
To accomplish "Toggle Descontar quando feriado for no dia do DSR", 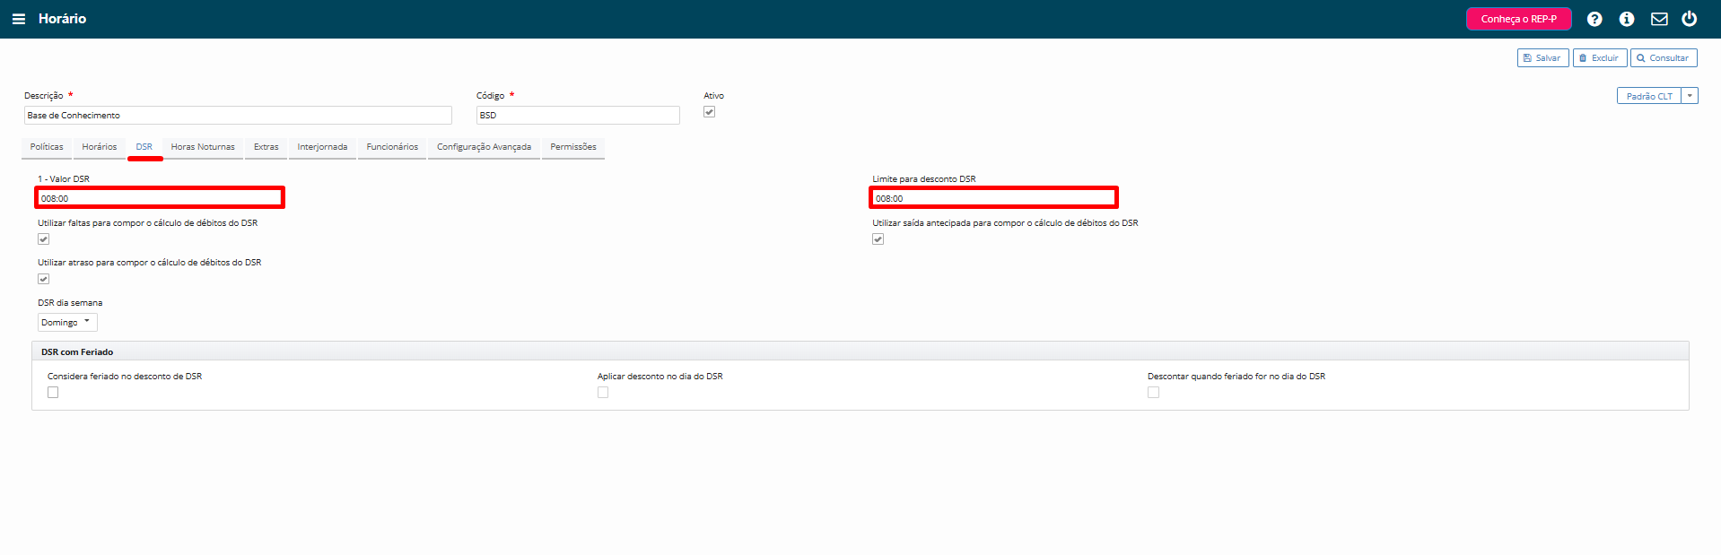I will [x=1153, y=393].
